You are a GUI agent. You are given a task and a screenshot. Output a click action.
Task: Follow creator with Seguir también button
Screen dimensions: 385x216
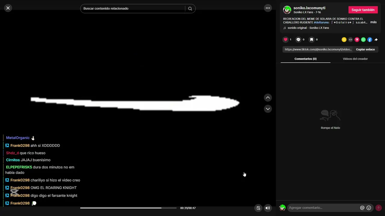363,10
